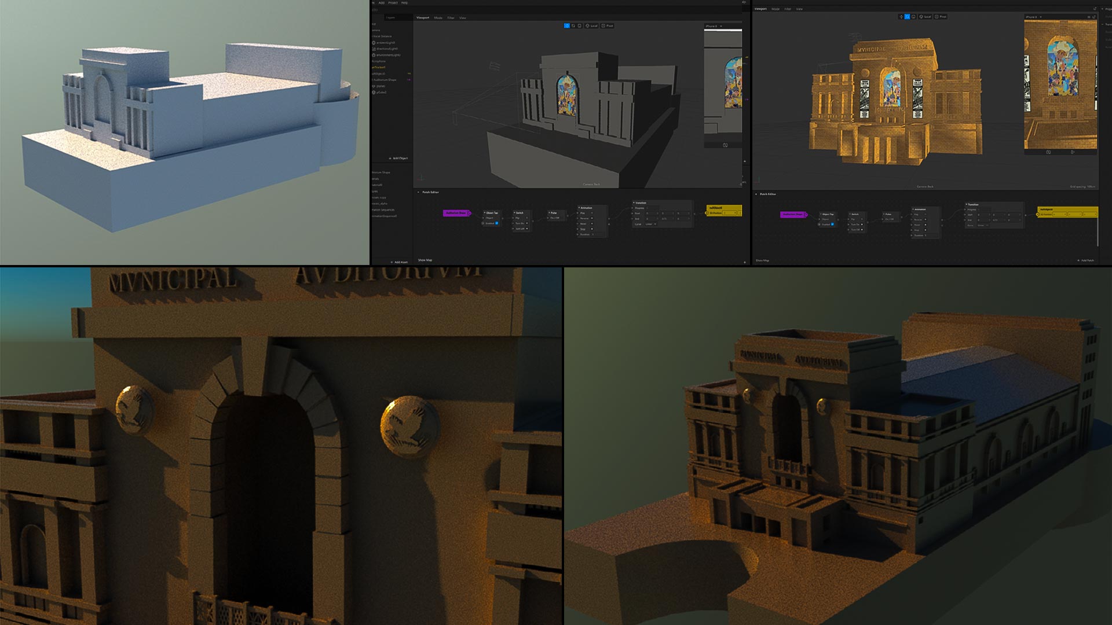Toggle the Enabled checkbox on the Object Tap patch
The width and height of the screenshot is (1112, 625).
pos(497,223)
